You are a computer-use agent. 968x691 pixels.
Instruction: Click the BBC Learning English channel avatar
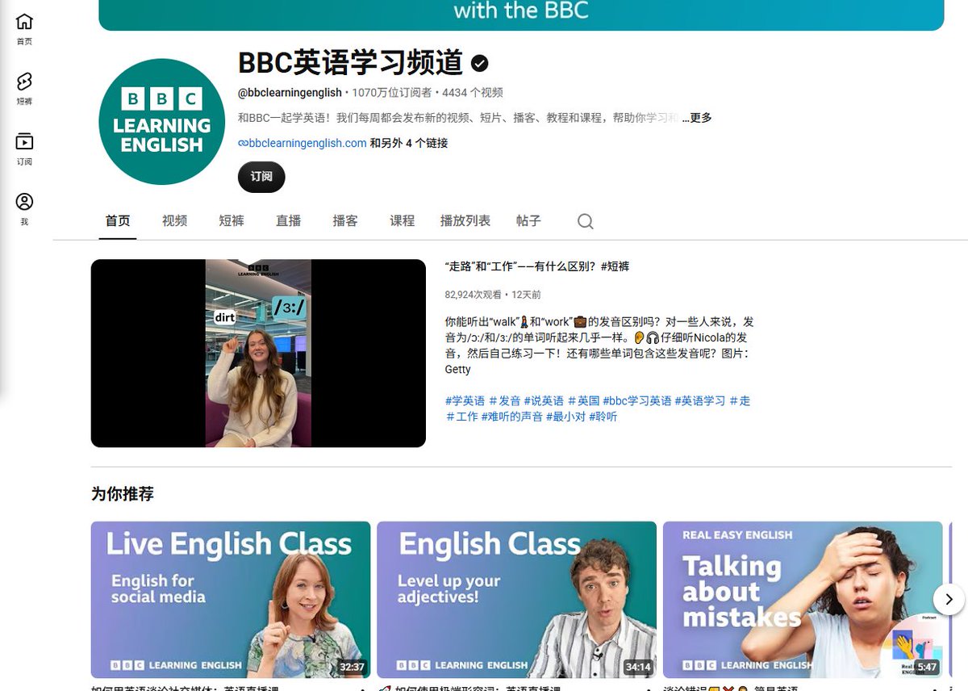pyautogui.click(x=161, y=122)
